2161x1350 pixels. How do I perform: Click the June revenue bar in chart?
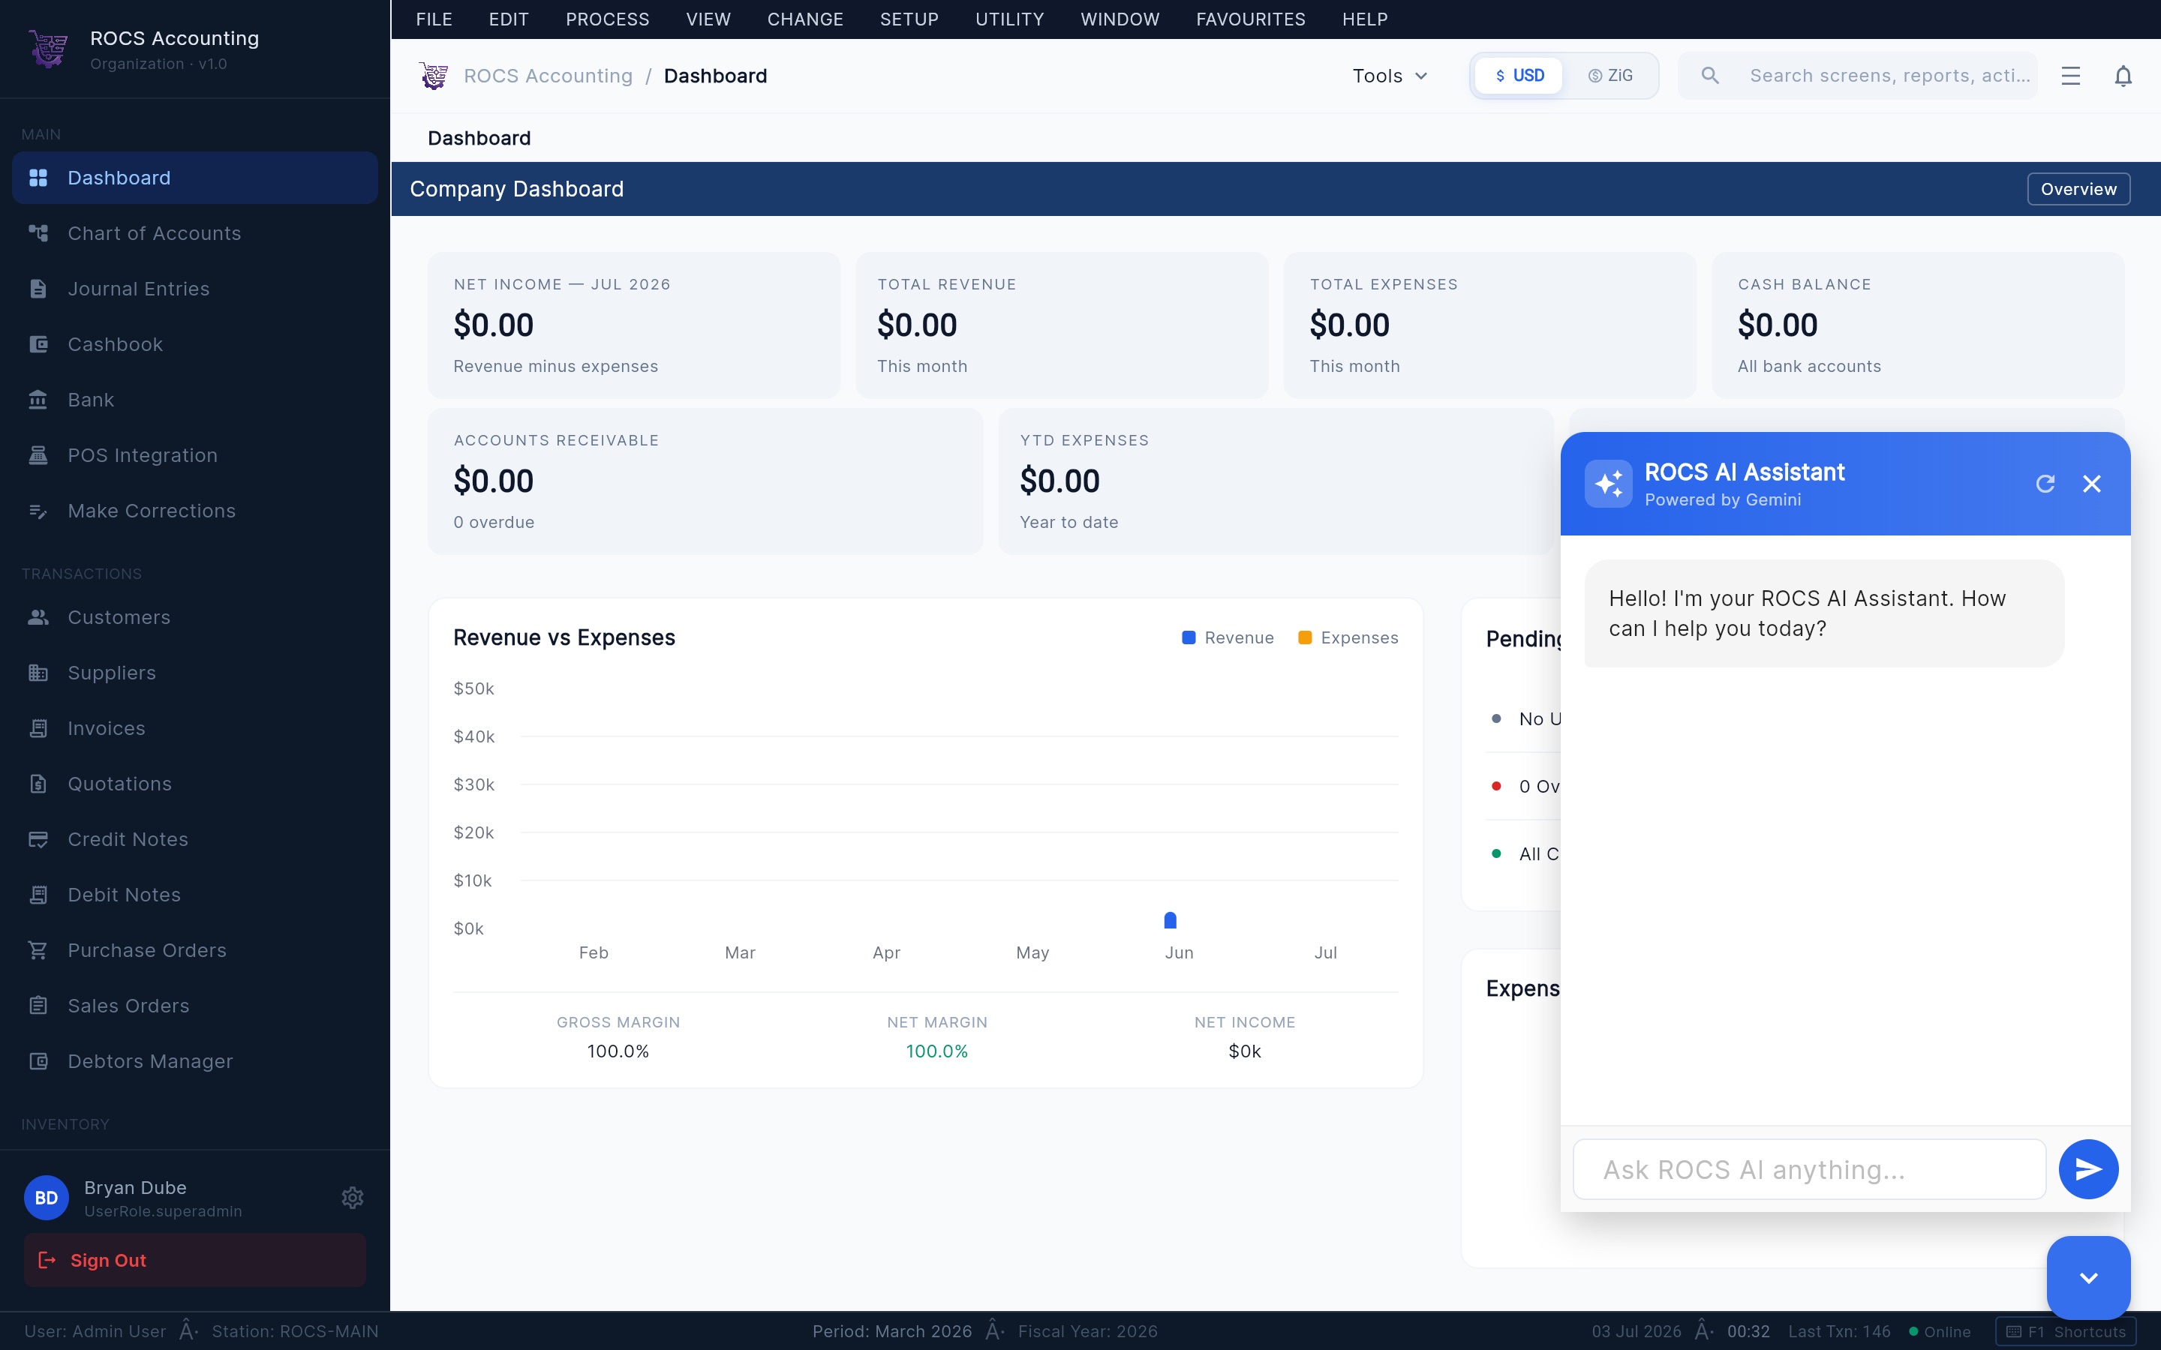click(x=1170, y=920)
